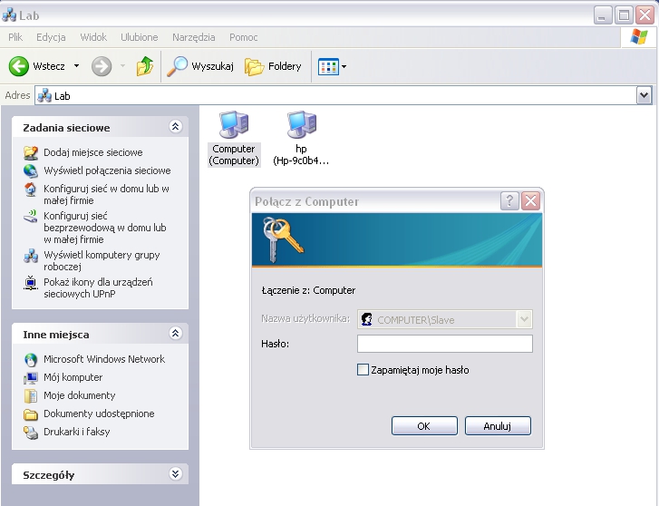Open the Wstecz history dropdown arrow
The image size is (659, 506).
(x=76, y=66)
